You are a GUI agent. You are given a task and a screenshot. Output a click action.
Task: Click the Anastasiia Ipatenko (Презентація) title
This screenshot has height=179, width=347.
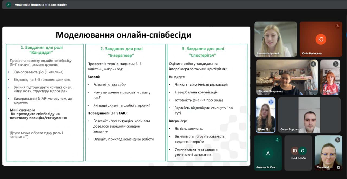[x=41, y=5]
